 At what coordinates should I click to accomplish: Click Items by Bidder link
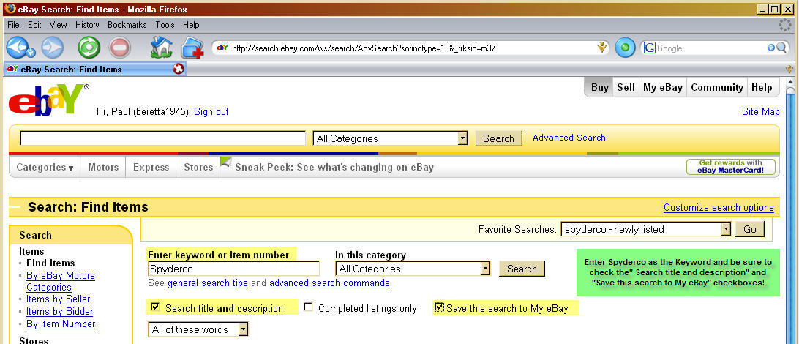[59, 311]
